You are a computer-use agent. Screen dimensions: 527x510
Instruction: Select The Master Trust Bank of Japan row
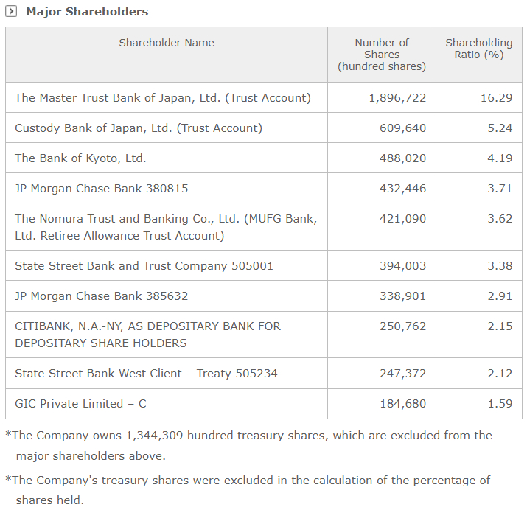[x=163, y=97]
